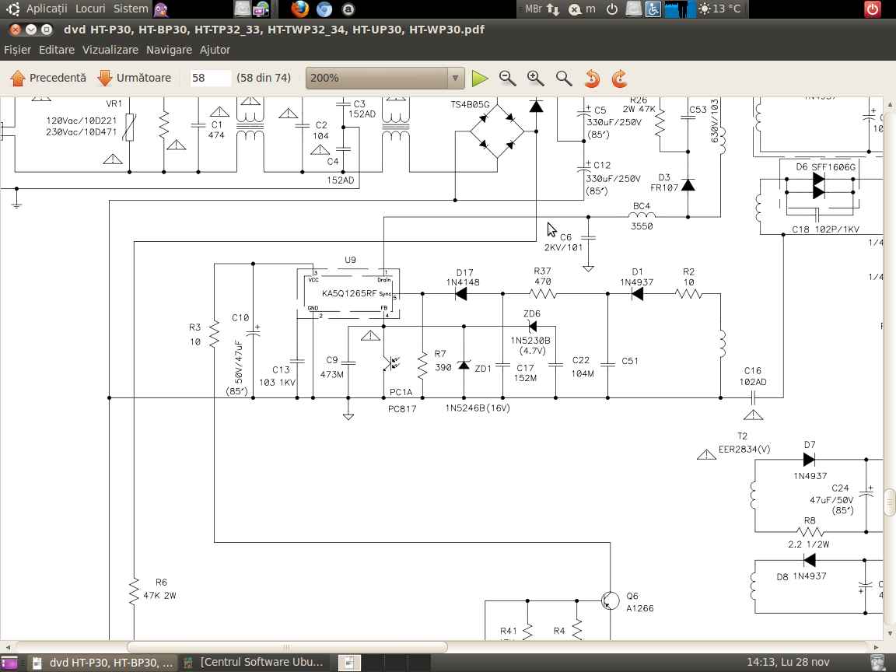Click the find magnifier icon
This screenshot has width=896, height=672.
tap(564, 78)
